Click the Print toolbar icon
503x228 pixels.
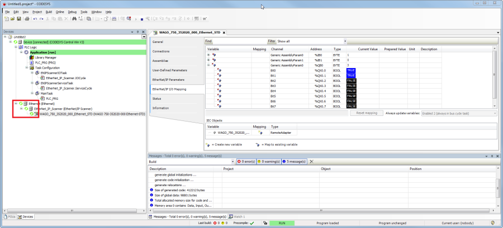coord(26,18)
